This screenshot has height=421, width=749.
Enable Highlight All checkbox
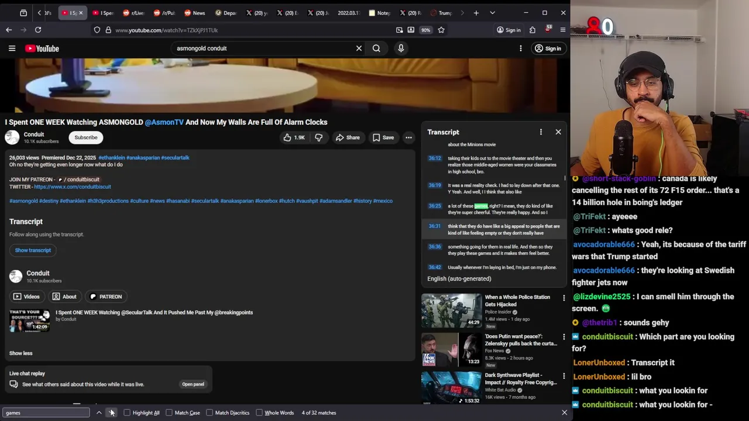tap(127, 413)
